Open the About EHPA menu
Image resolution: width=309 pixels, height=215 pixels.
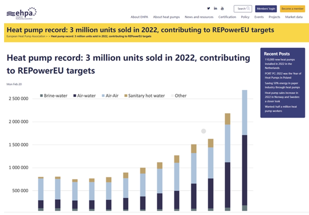click(139, 17)
